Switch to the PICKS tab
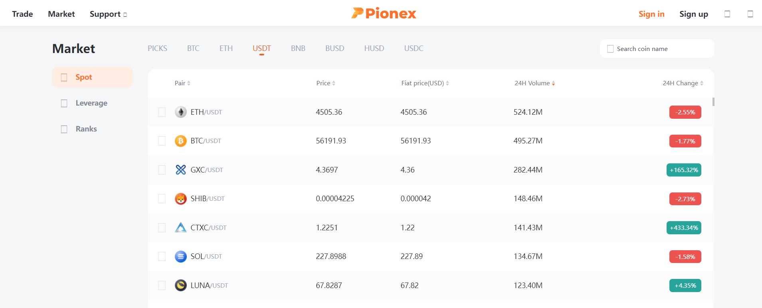The image size is (762, 308). pos(157,48)
